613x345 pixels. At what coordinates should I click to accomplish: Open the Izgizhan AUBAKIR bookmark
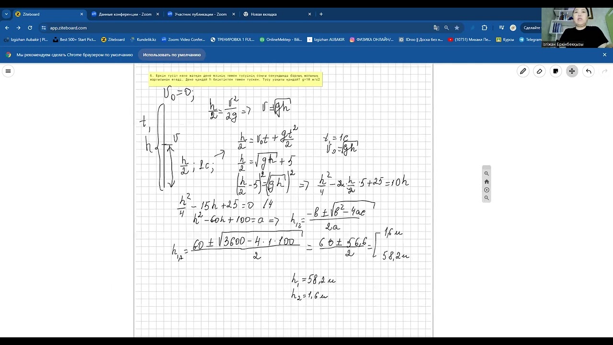tap(326, 40)
